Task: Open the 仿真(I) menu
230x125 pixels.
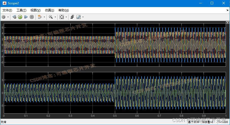Action: pos(49,10)
